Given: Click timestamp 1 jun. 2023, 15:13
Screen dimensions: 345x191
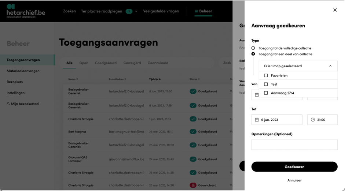Looking at the screenshot, I should [x=160, y=119].
